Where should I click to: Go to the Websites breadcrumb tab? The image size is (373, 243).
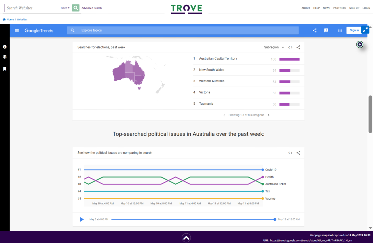click(22, 19)
